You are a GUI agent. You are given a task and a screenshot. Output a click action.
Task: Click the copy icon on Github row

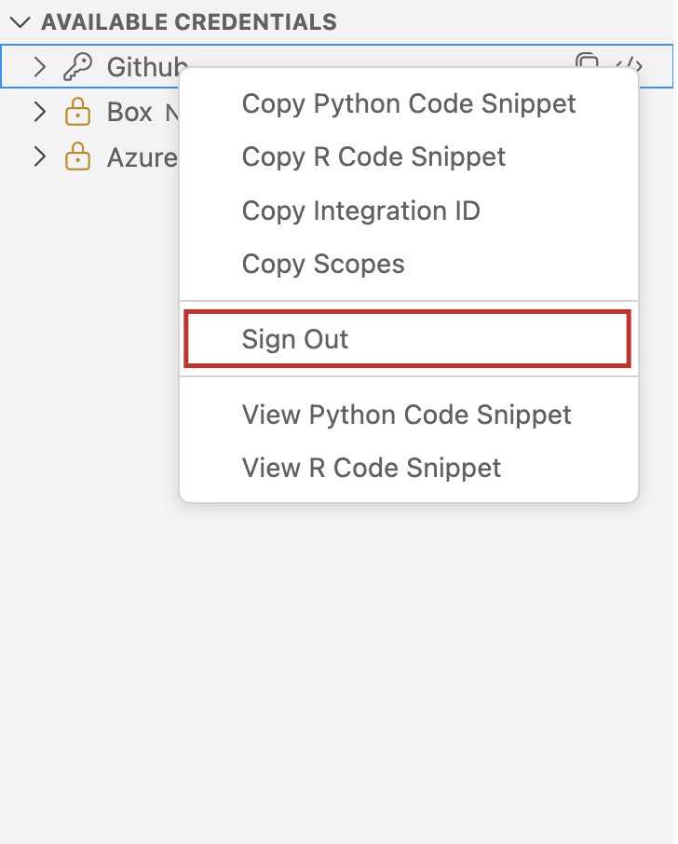click(587, 63)
